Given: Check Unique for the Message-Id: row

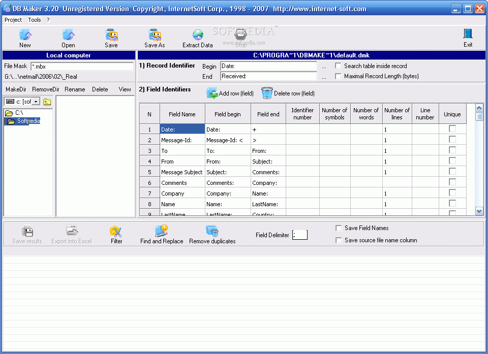Looking at the screenshot, I should (x=452, y=139).
